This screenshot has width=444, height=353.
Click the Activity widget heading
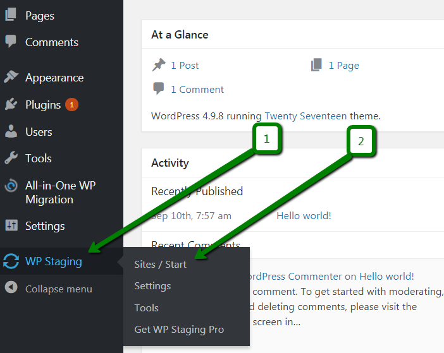pyautogui.click(x=170, y=163)
